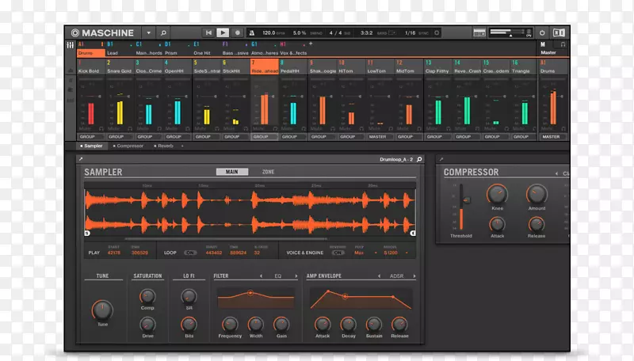634x361 pixels.
Task: Select the Reverb plugin tab
Action: 165,146
